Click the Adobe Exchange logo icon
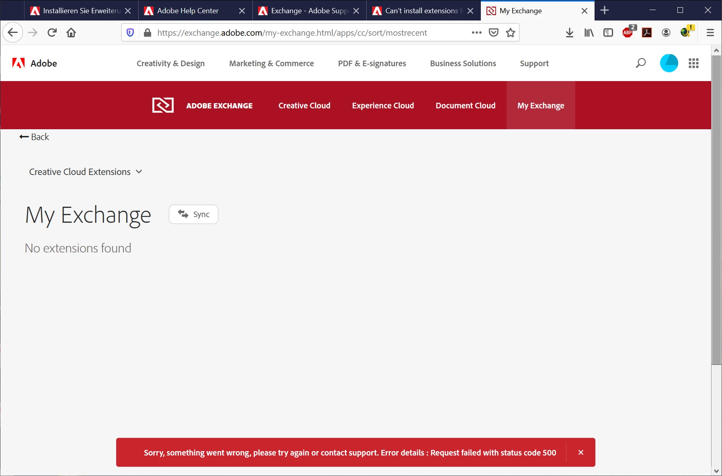This screenshot has width=722, height=476. tap(163, 105)
